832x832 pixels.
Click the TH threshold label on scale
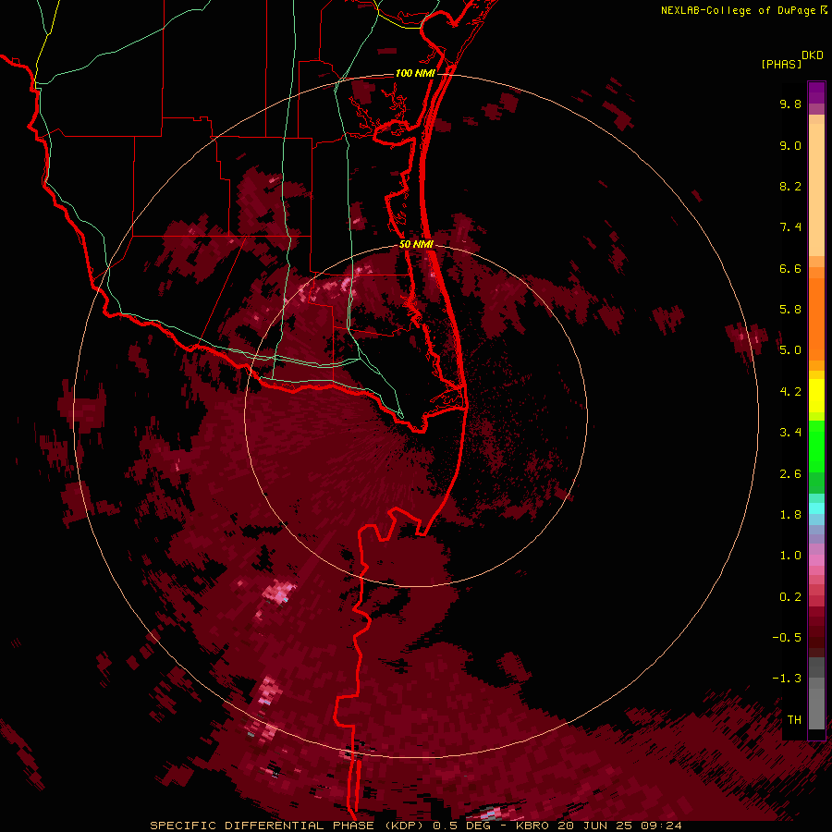(x=794, y=720)
